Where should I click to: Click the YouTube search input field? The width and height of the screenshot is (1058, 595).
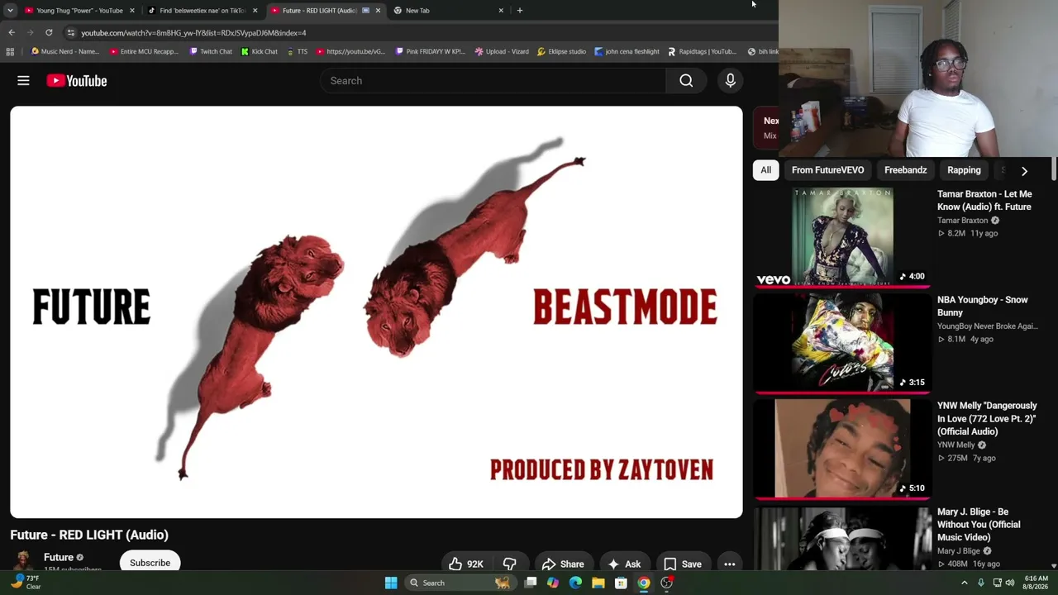(x=493, y=80)
